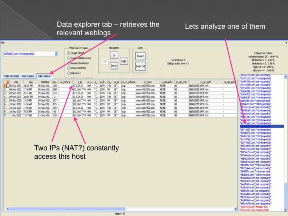Click the Zoom Out button
This screenshot has height=216, width=288.
(x=140, y=66)
